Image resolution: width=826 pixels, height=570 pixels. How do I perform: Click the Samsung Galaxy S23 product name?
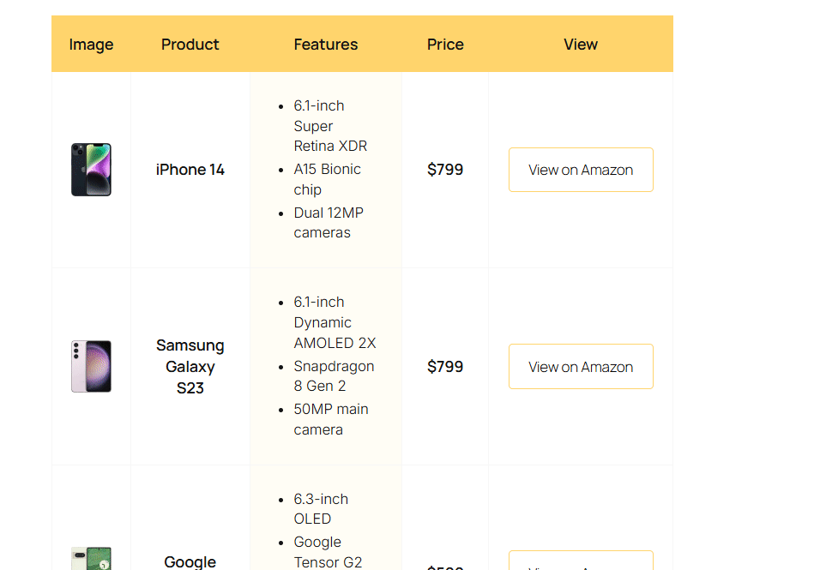(190, 367)
